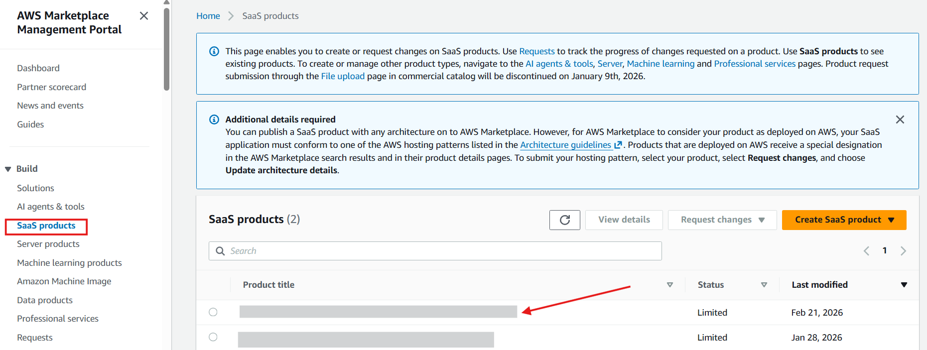This screenshot has width=927, height=350.
Task: Click the View details button
Action: pyautogui.click(x=624, y=220)
